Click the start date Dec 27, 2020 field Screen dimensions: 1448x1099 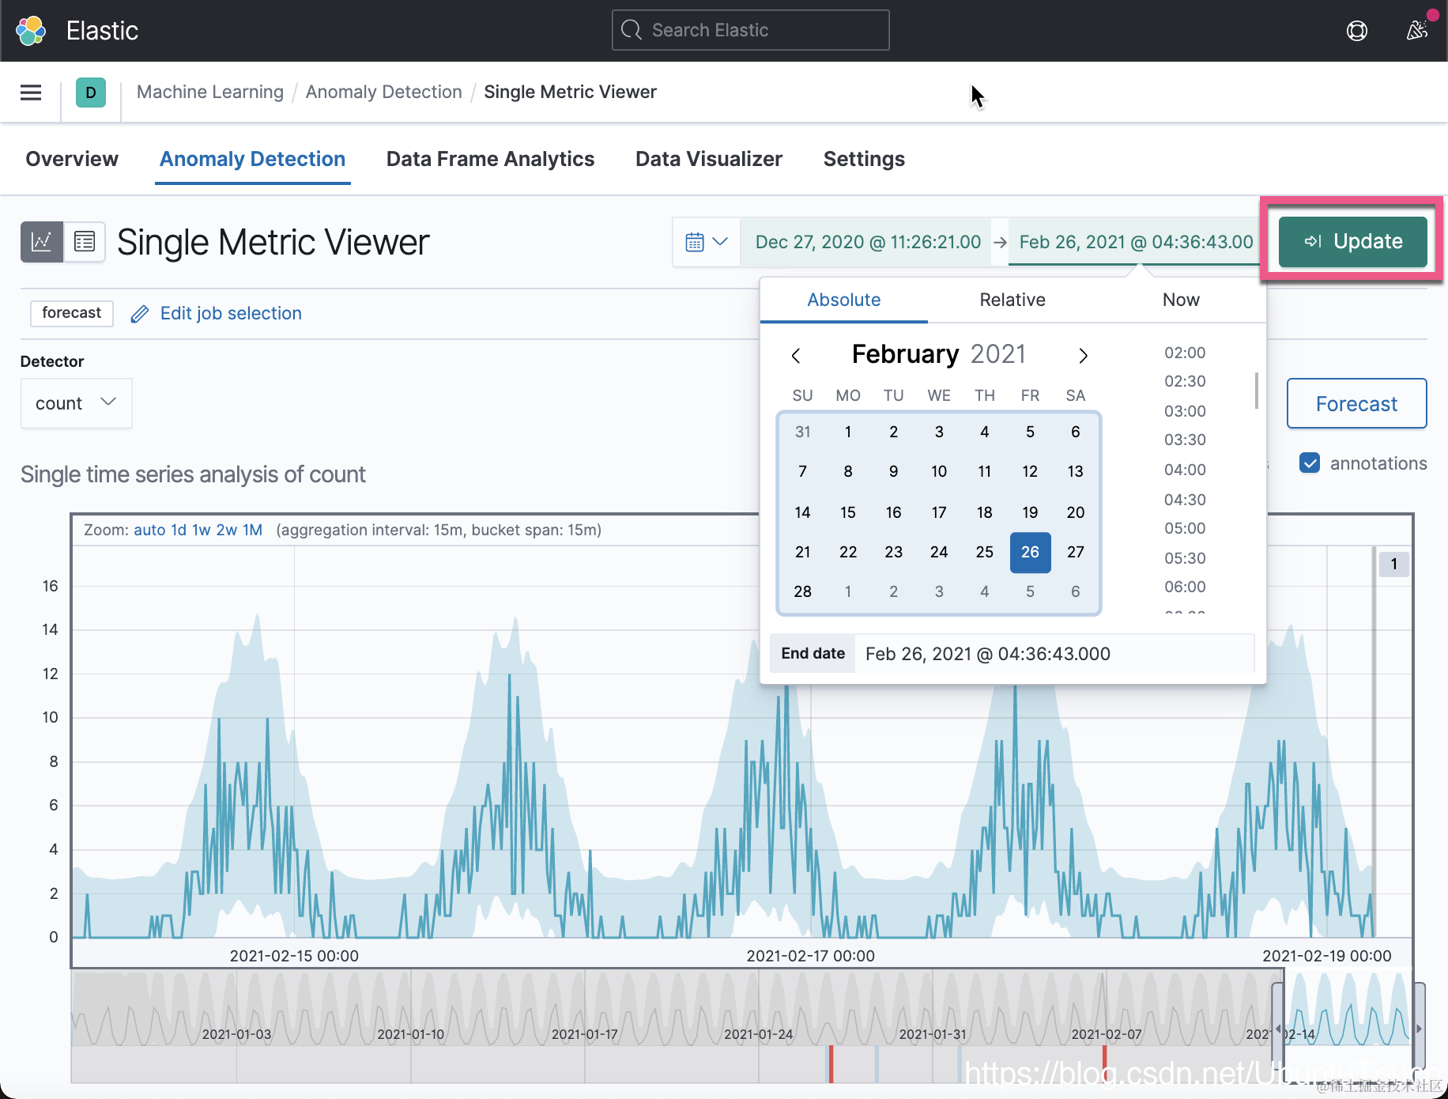point(868,242)
